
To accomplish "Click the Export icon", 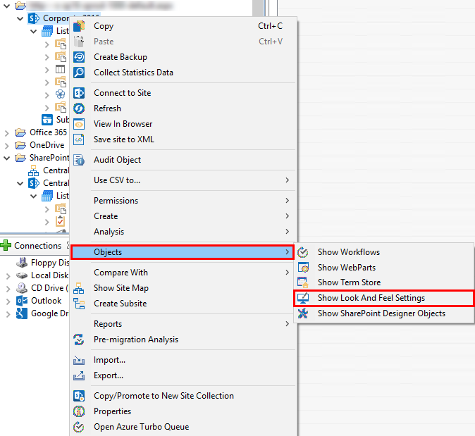I will [79, 375].
